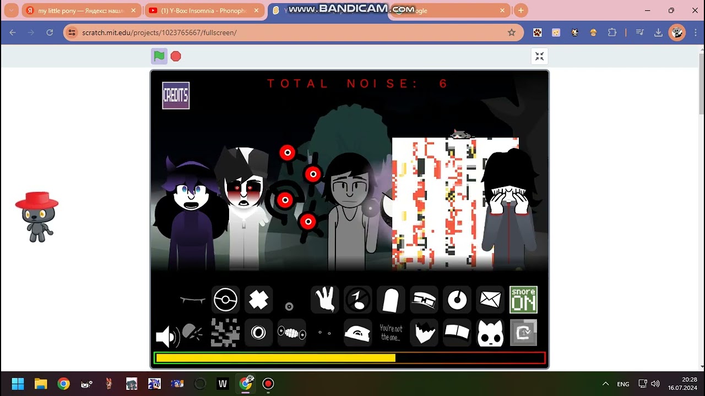
Task: Open the Chrome profile avatar
Action: [x=677, y=32]
